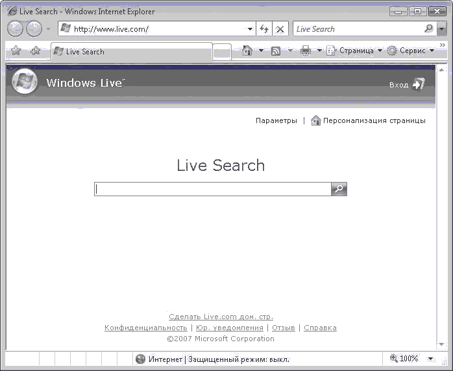The height and width of the screenshot is (371, 453).
Task: Maximize the Internet Explorer window
Action: tap(417, 12)
